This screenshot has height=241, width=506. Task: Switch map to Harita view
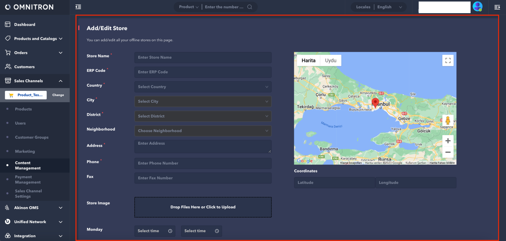click(x=308, y=60)
